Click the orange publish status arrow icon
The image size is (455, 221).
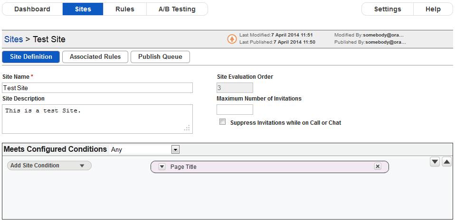[232, 39]
